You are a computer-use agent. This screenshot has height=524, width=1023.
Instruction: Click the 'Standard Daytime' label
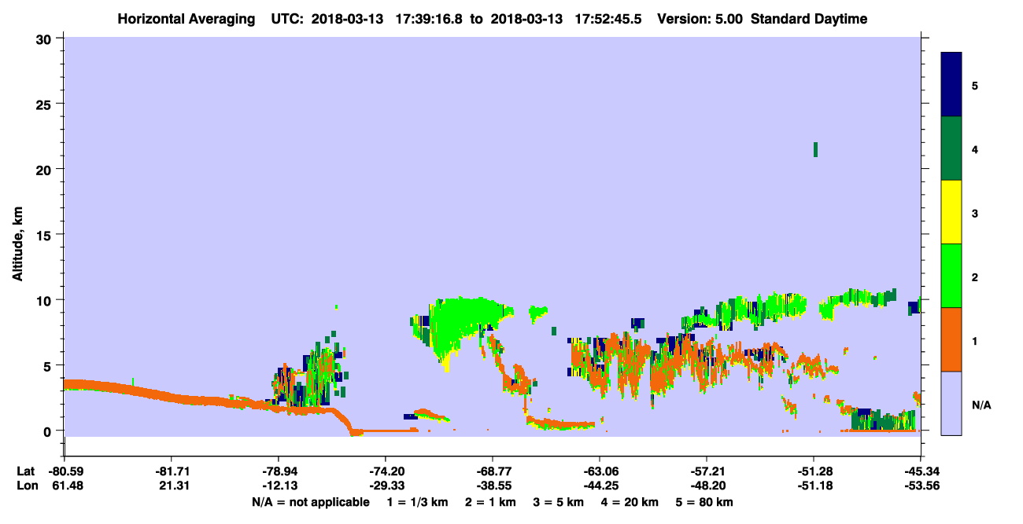(x=809, y=19)
